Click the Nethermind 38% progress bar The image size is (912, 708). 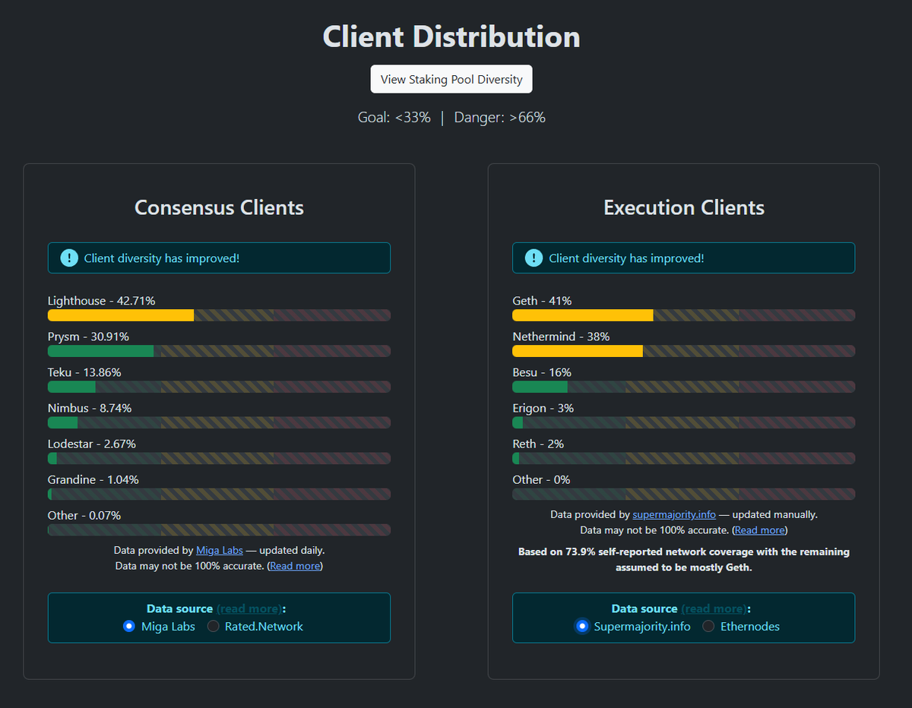(683, 351)
